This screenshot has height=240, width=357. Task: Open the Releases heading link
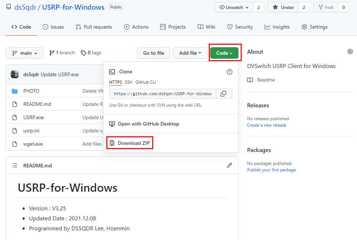click(258, 105)
